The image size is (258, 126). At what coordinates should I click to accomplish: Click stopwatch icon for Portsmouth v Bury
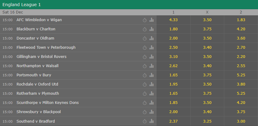tap(145, 75)
